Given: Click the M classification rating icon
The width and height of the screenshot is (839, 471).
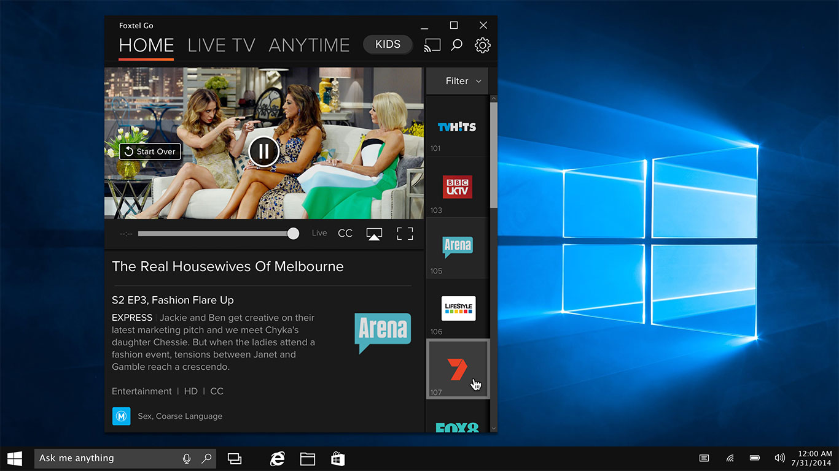Looking at the screenshot, I should click(121, 416).
